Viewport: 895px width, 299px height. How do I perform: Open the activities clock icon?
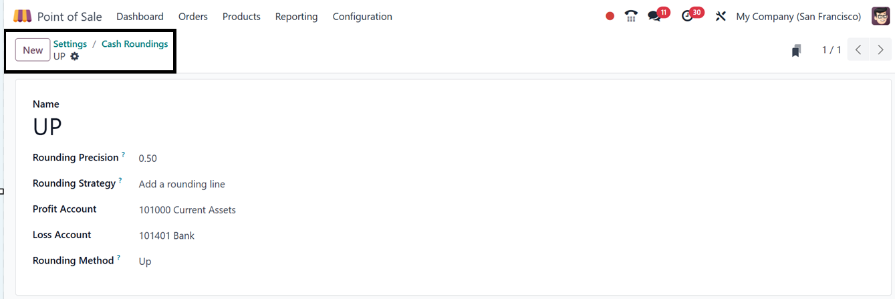688,16
